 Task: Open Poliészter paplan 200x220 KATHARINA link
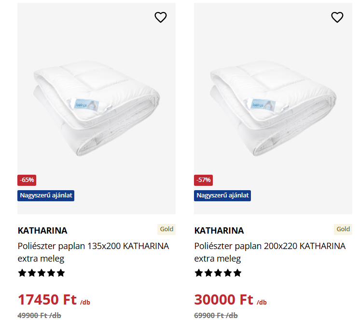tap(270, 252)
